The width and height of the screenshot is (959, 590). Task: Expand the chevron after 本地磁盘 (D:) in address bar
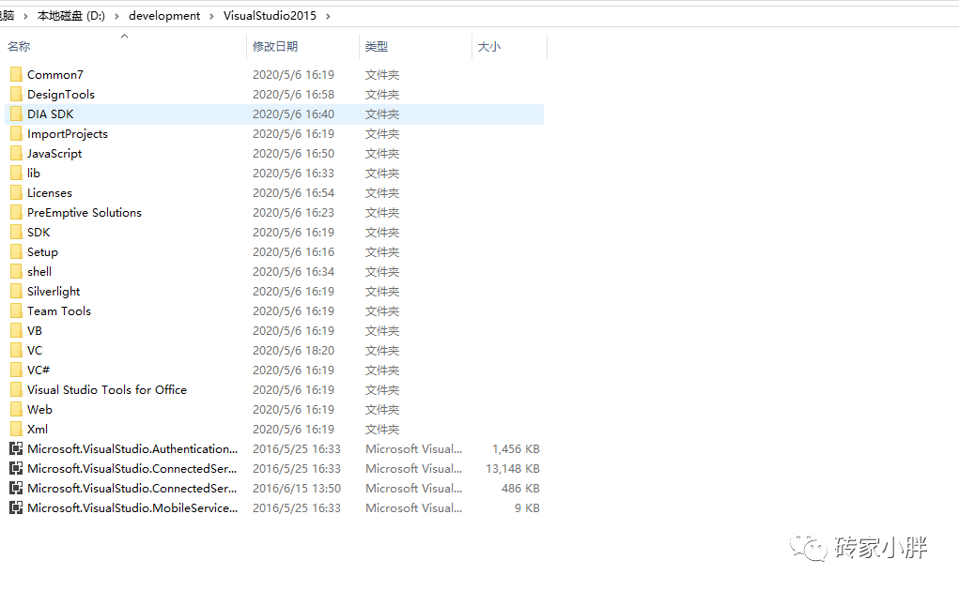[x=116, y=16]
